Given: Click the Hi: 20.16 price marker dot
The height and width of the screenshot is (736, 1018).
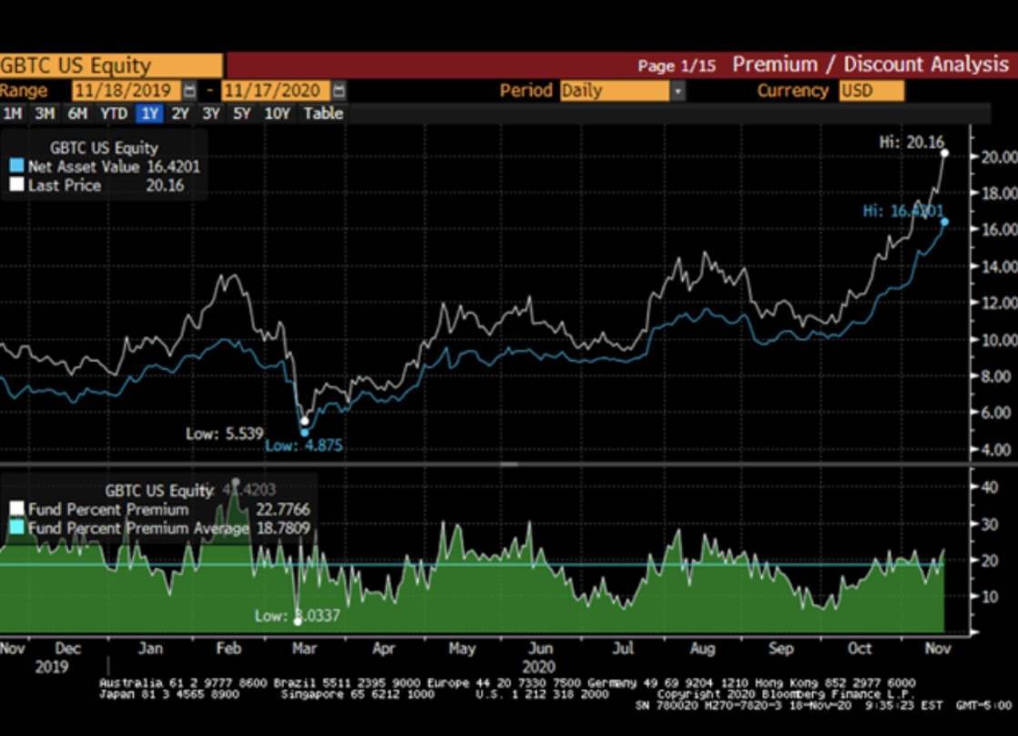Looking at the screenshot, I should pos(944,153).
